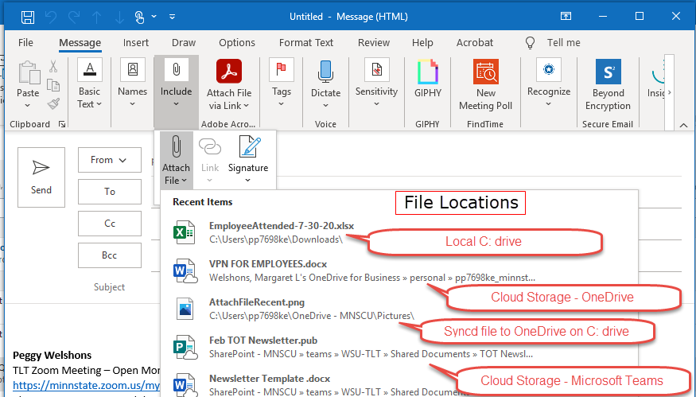Click the Paste clipboard icon
The image size is (696, 397).
pyautogui.click(x=29, y=72)
